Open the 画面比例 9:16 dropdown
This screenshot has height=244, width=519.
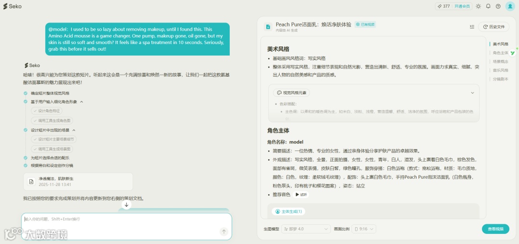(363, 229)
